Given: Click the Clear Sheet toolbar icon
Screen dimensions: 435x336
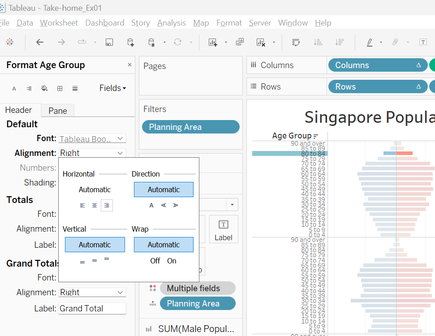Looking at the screenshot, I should [261, 42].
